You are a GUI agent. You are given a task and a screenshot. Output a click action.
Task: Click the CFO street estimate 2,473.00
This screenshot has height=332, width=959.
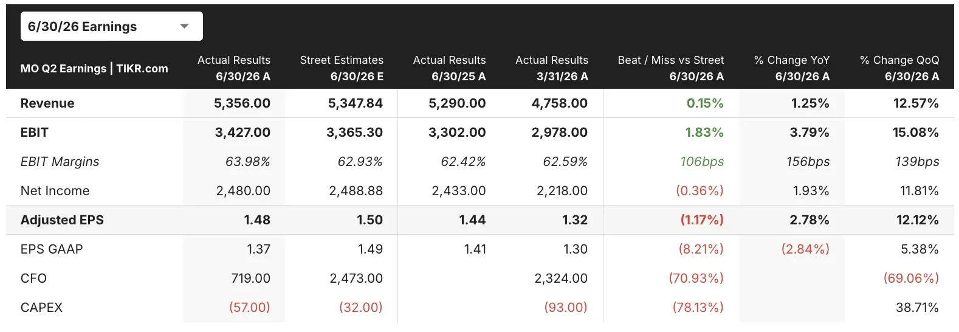pyautogui.click(x=356, y=278)
